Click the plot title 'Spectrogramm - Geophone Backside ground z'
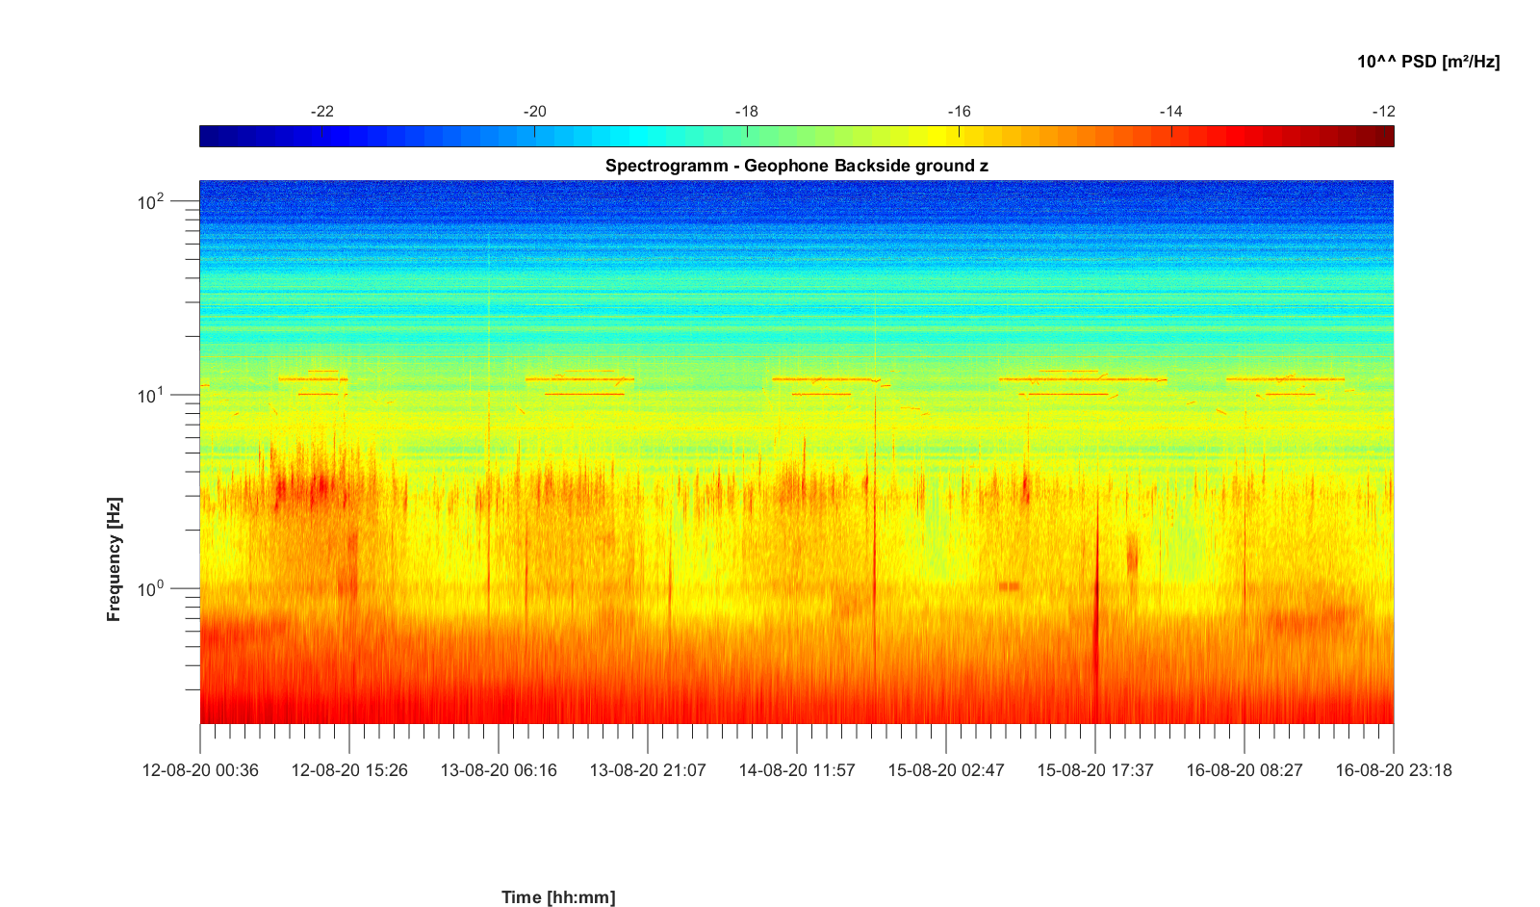This screenshot has width=1540, height=907. [x=796, y=166]
